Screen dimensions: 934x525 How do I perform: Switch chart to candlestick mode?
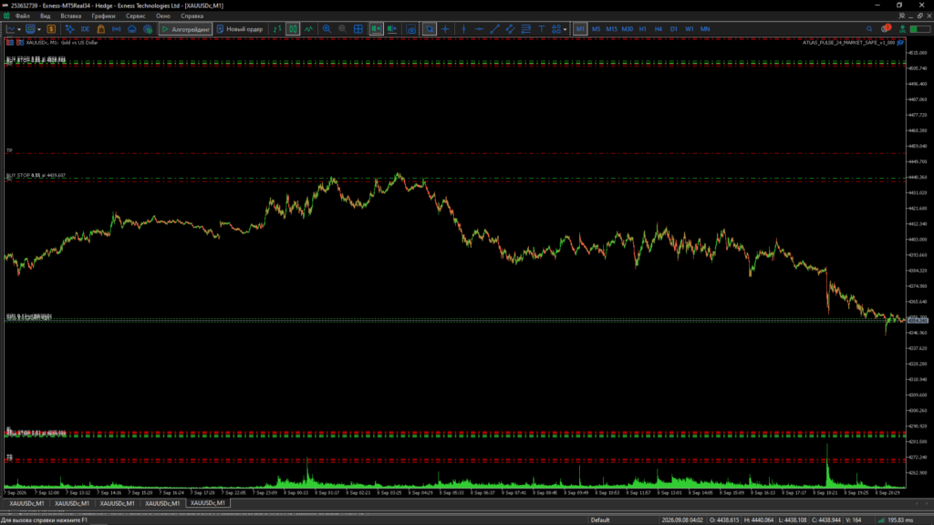click(293, 29)
